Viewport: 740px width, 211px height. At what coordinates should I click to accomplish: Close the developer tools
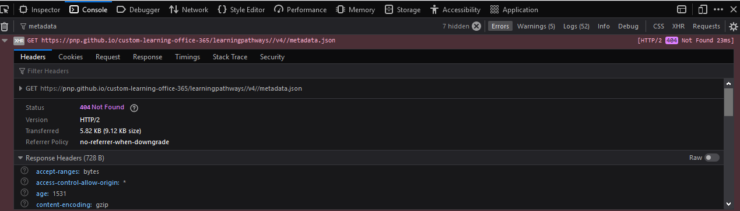click(x=734, y=9)
